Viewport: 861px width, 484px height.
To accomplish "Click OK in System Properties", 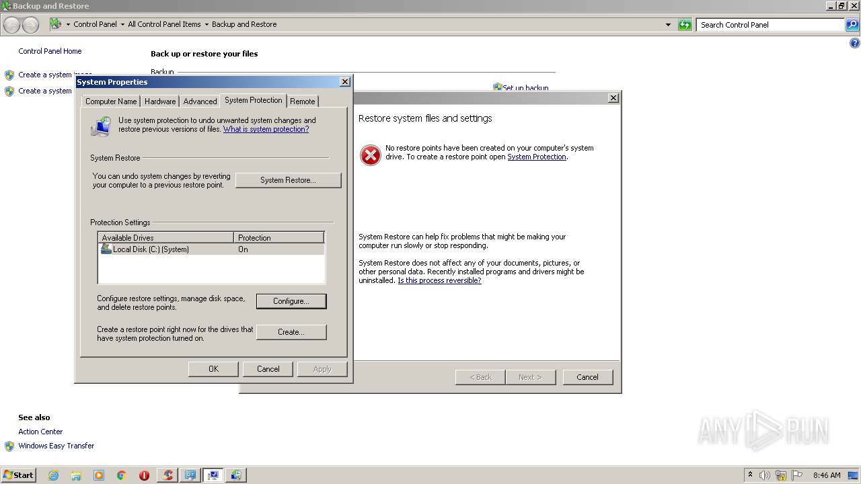I will point(213,369).
